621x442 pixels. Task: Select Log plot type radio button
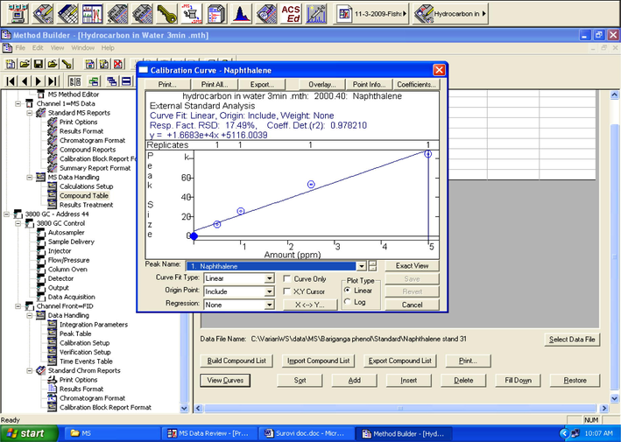348,302
